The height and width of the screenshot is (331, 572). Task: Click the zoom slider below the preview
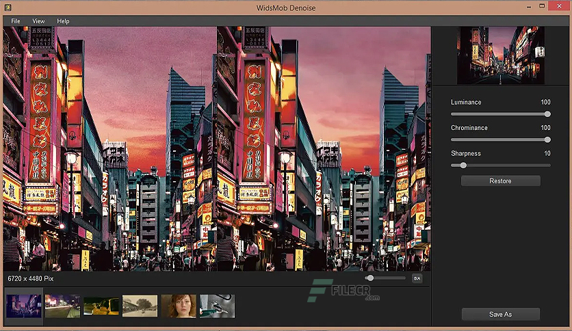385,278
